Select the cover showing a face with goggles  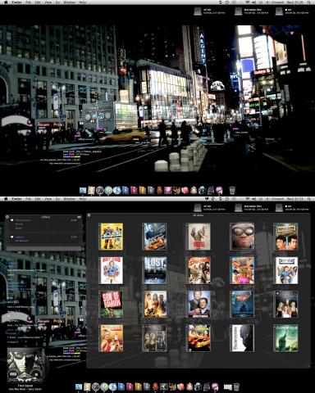[x=242, y=237]
